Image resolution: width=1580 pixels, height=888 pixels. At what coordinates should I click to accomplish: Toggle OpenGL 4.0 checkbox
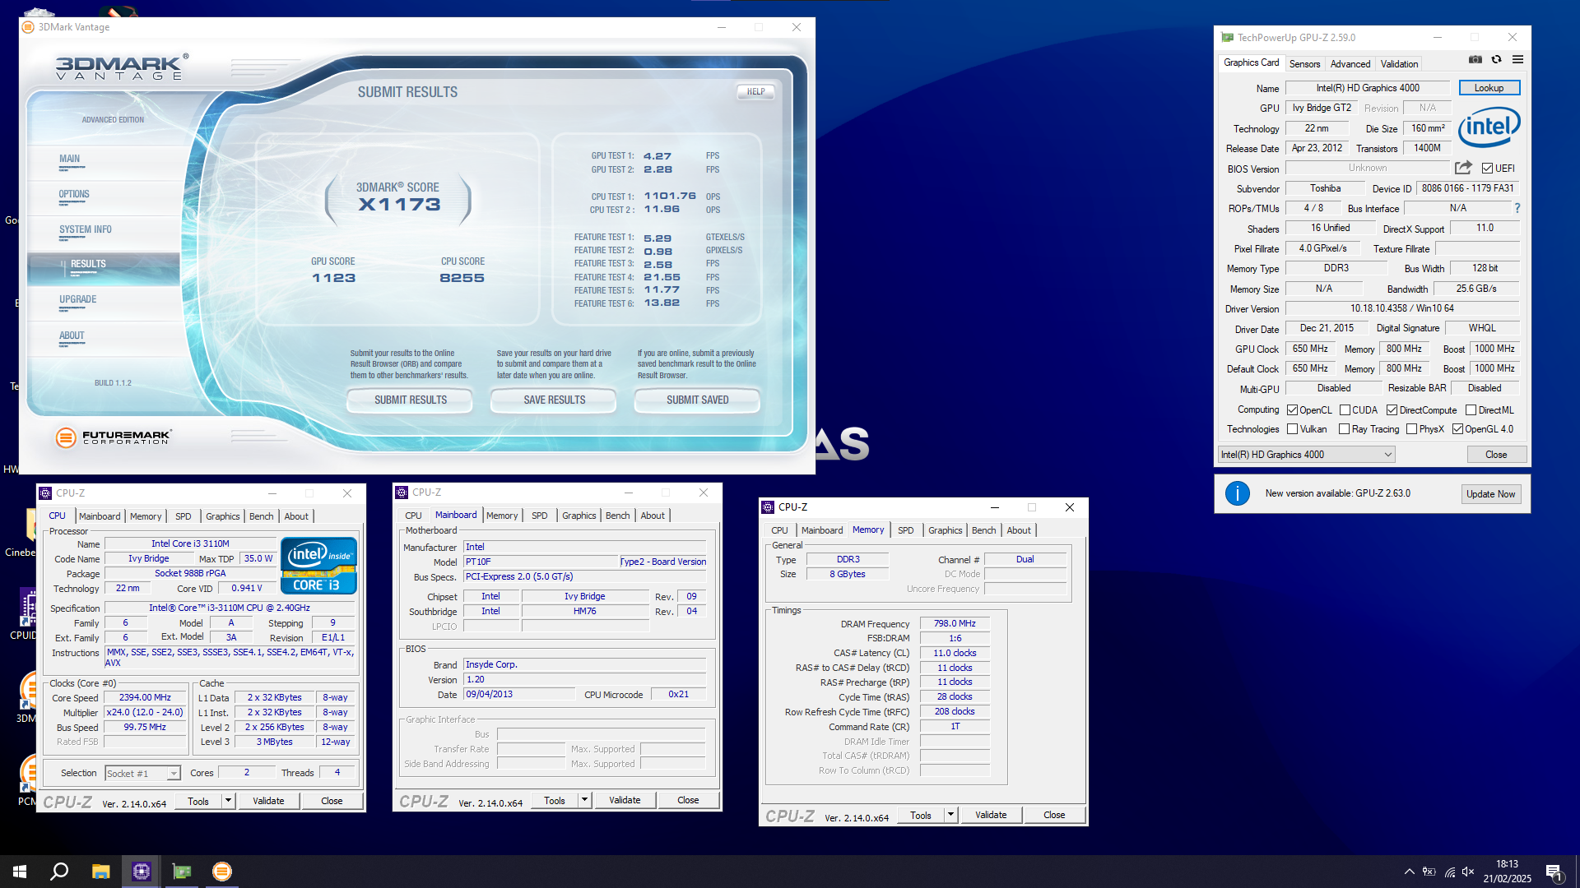[1458, 429]
